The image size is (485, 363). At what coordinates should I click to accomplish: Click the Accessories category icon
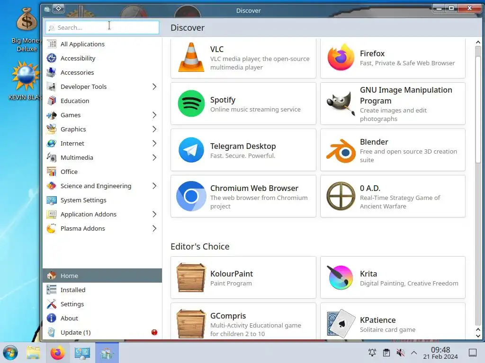pos(52,72)
